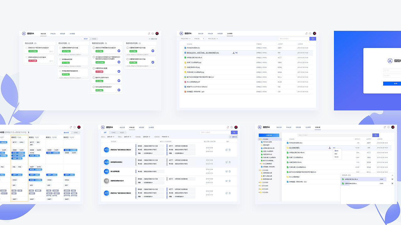Click help icon in the all-tasks panel header
Screen dimensions: 401x225
click(232, 127)
